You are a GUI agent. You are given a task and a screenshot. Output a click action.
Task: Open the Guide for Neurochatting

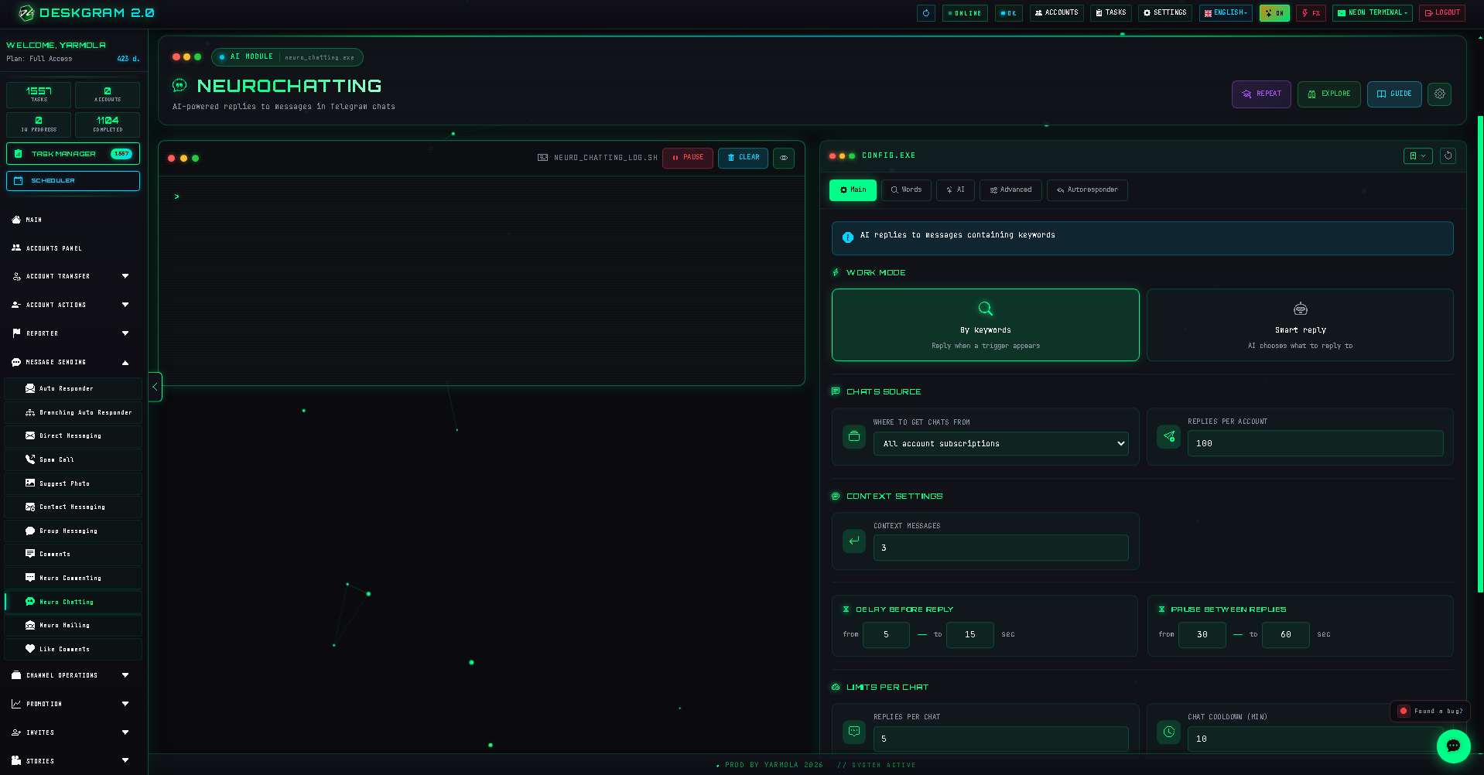(1394, 94)
